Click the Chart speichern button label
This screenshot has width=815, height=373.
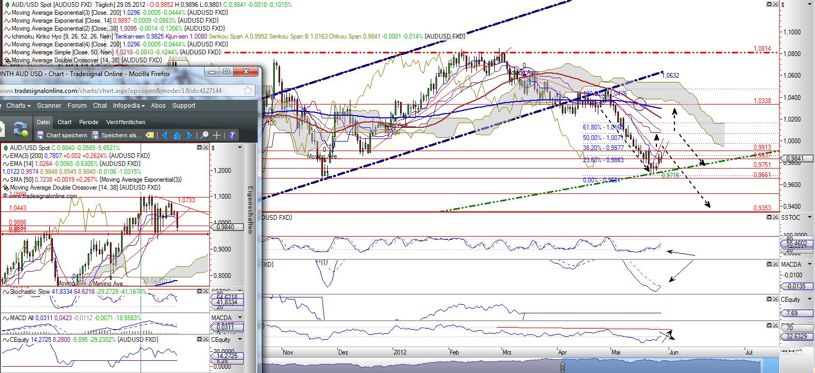tap(67, 135)
